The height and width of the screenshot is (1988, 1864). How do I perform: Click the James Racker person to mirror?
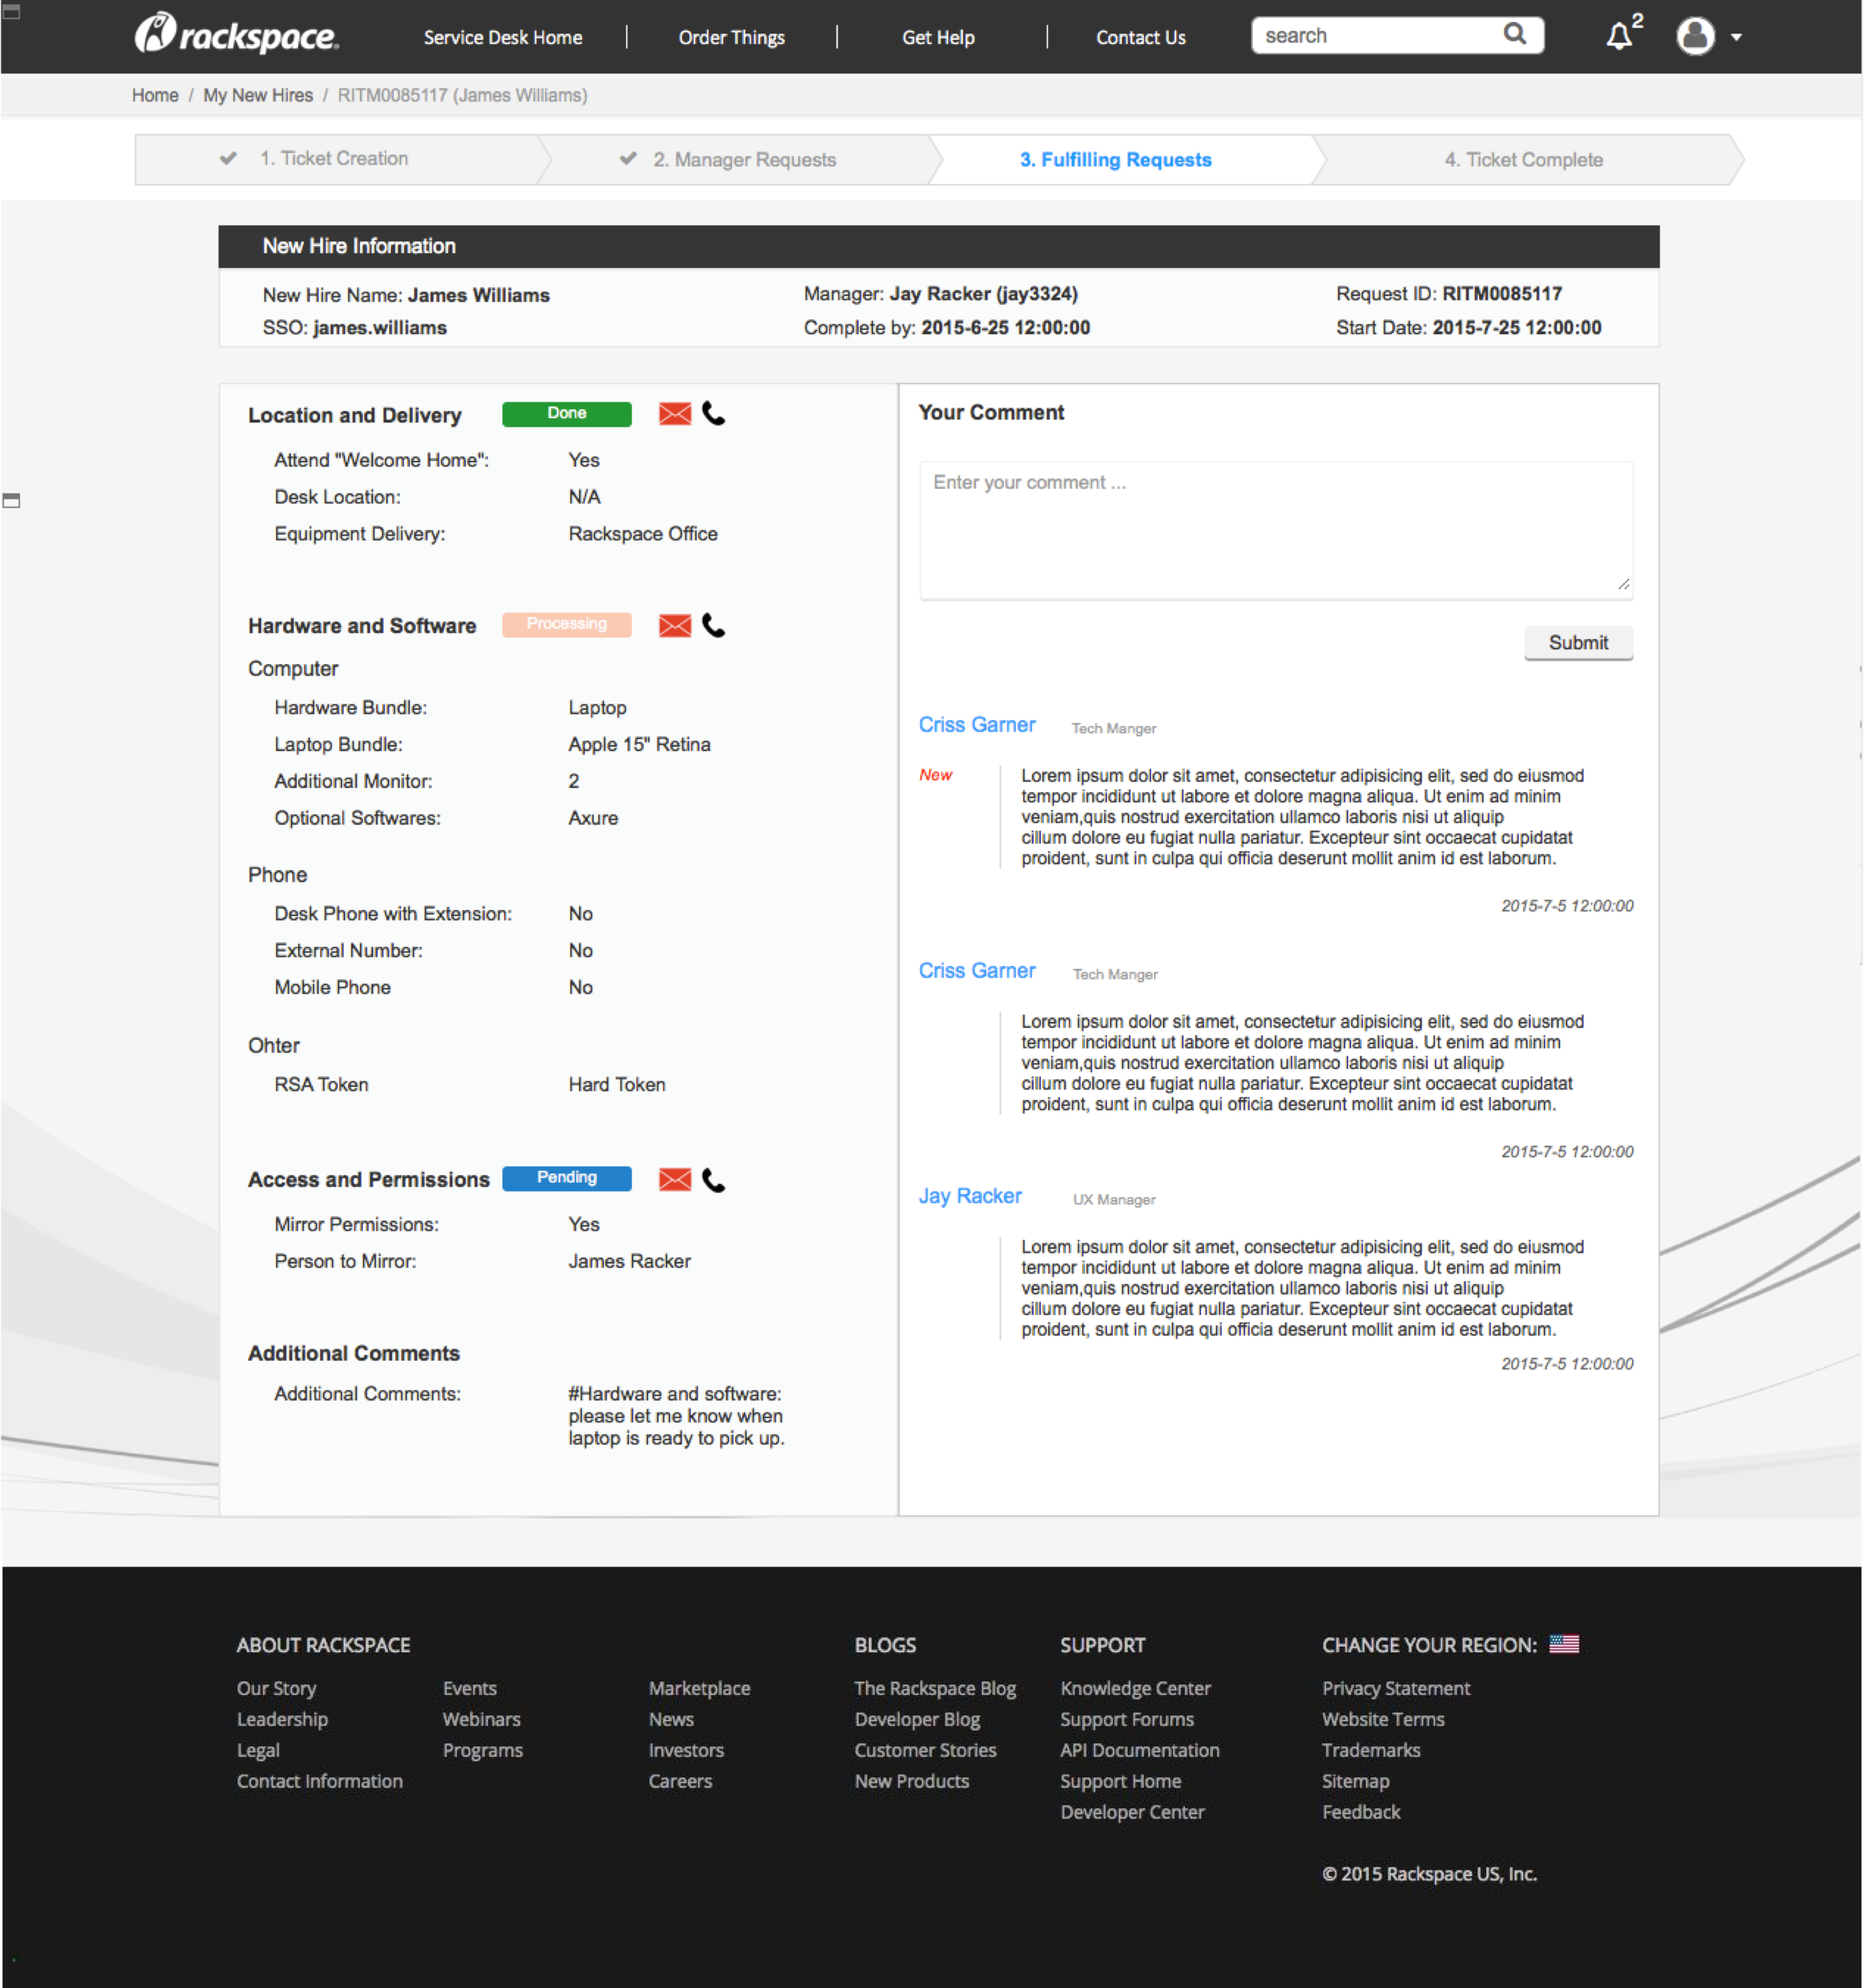(x=629, y=1262)
